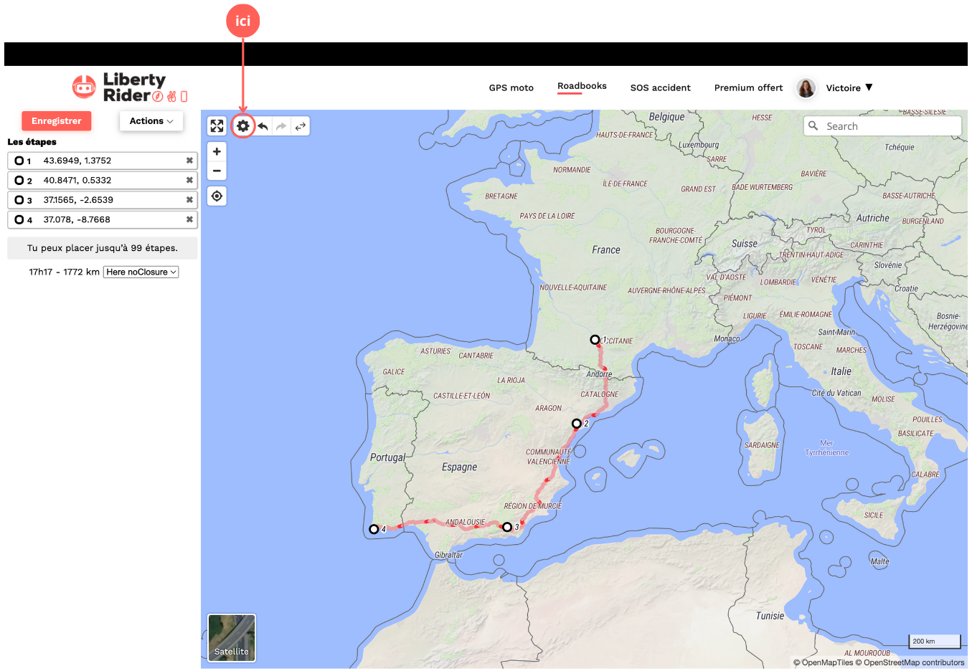Open the SOS accident menu item
Viewport: 972px width, 671px height.
coord(660,88)
